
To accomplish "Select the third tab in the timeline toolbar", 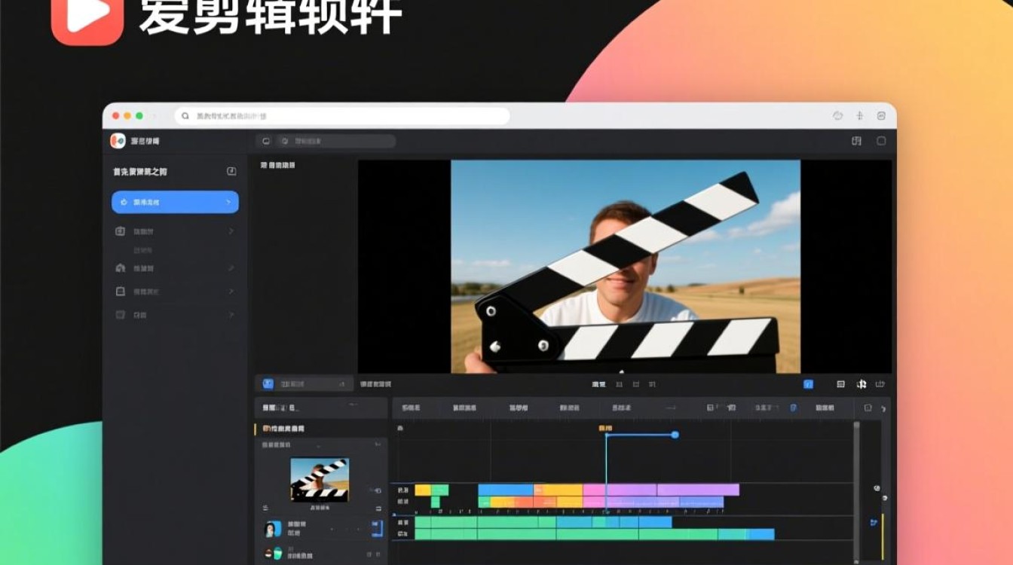I will [x=519, y=408].
